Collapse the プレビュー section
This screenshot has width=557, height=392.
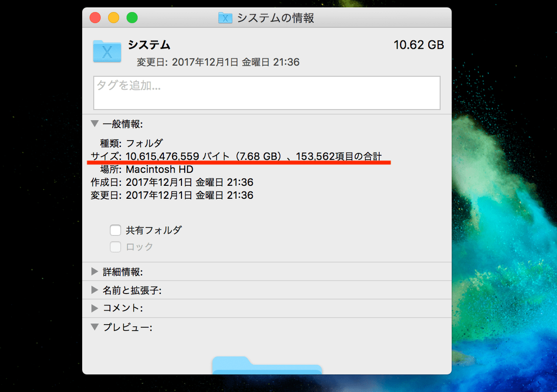[95, 327]
